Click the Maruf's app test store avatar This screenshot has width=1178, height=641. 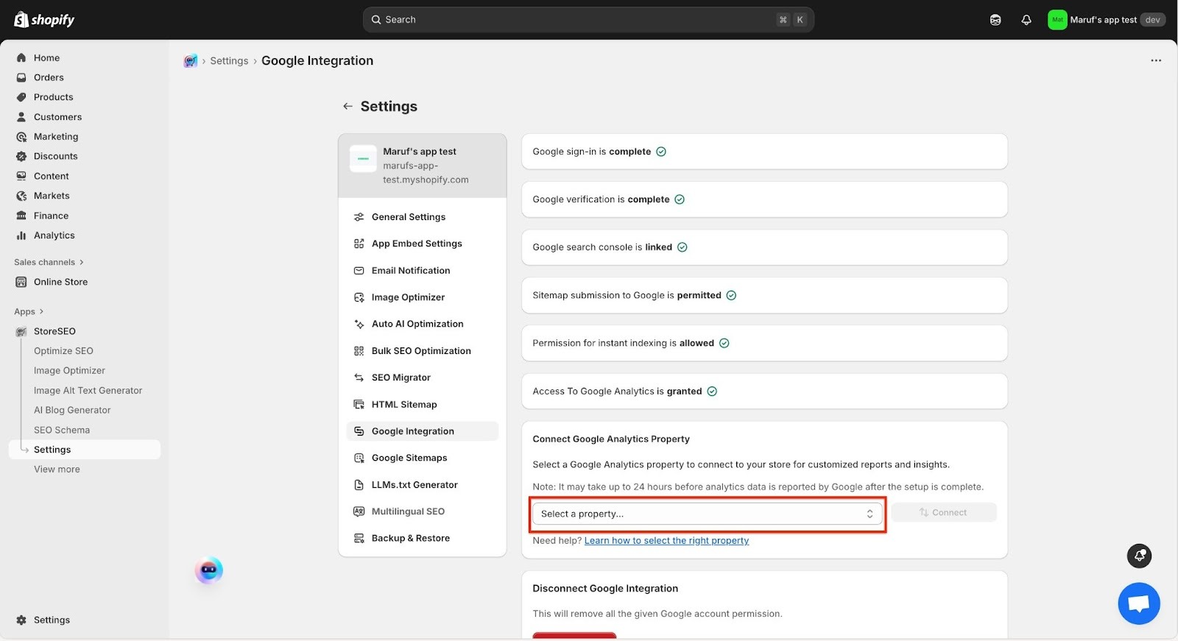pos(1057,20)
